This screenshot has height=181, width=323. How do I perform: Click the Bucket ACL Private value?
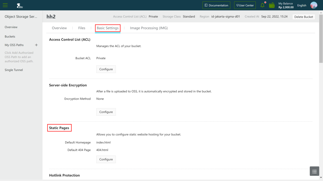101,58
